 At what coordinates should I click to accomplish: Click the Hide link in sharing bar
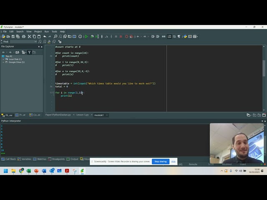[173, 161]
